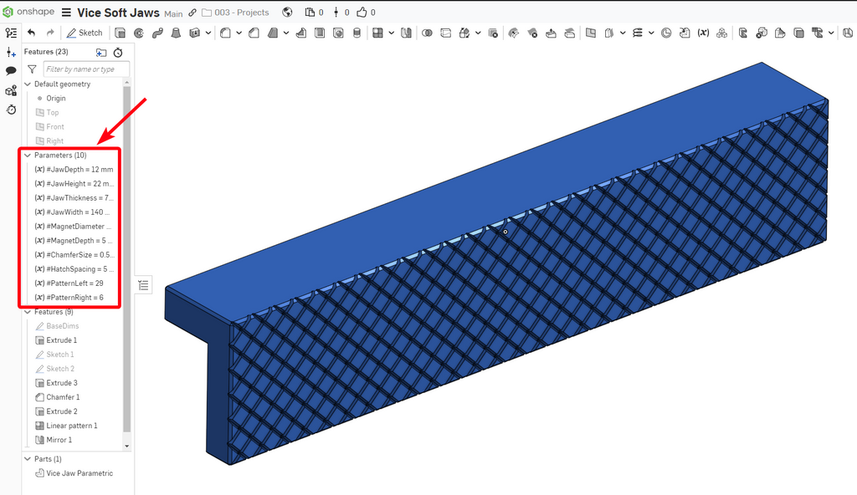Click the onshape logo

tap(28, 12)
